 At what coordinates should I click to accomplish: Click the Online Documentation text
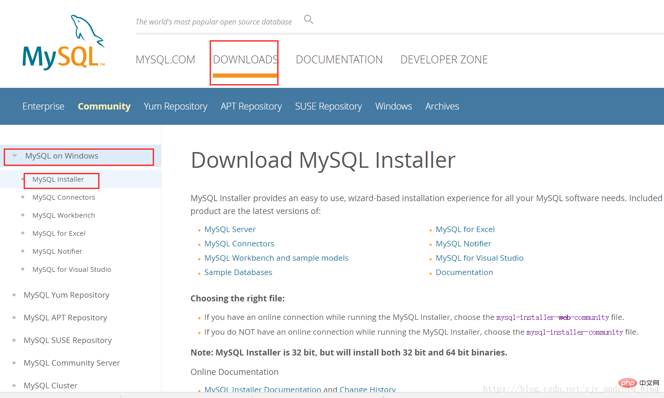(235, 372)
